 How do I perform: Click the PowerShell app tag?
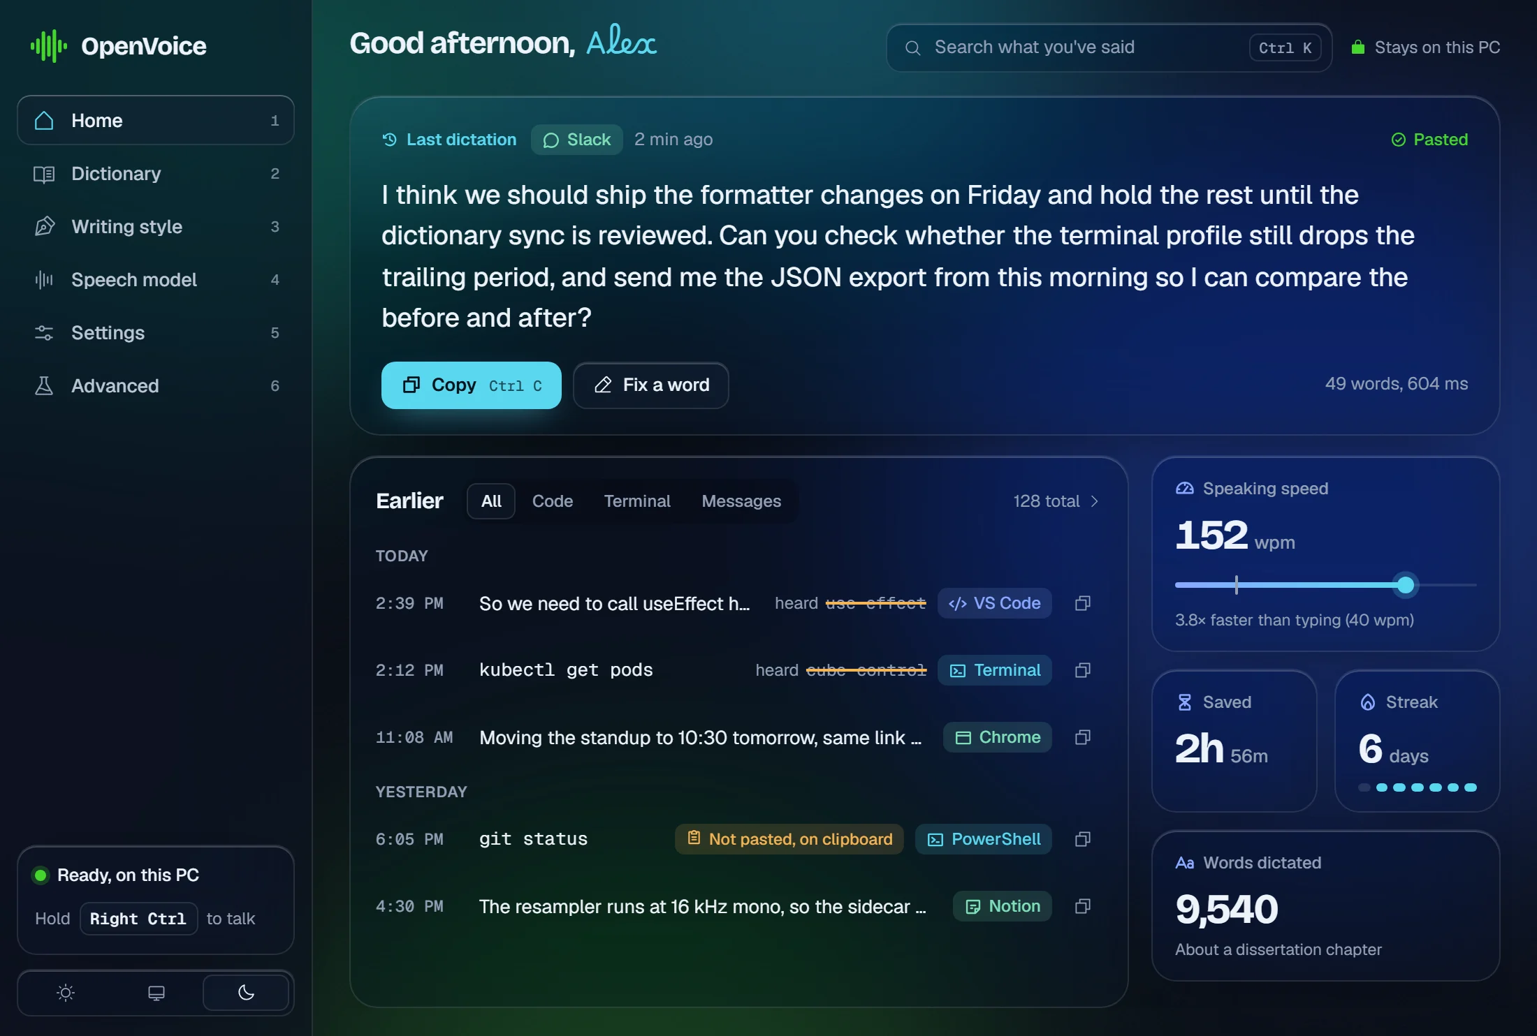coord(984,839)
